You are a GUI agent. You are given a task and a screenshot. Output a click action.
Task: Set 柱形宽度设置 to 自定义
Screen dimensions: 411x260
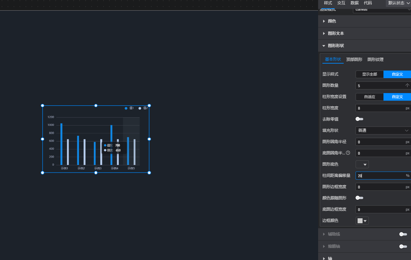tap(397, 97)
